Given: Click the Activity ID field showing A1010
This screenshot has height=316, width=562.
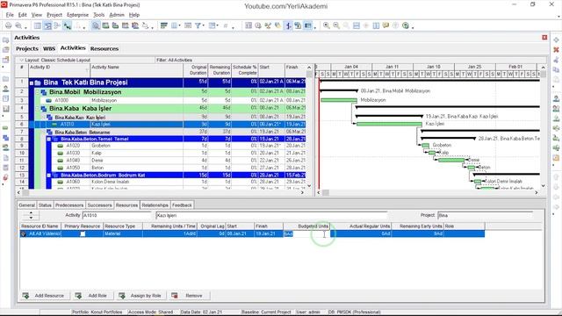Looking at the screenshot, I should pos(117,215).
